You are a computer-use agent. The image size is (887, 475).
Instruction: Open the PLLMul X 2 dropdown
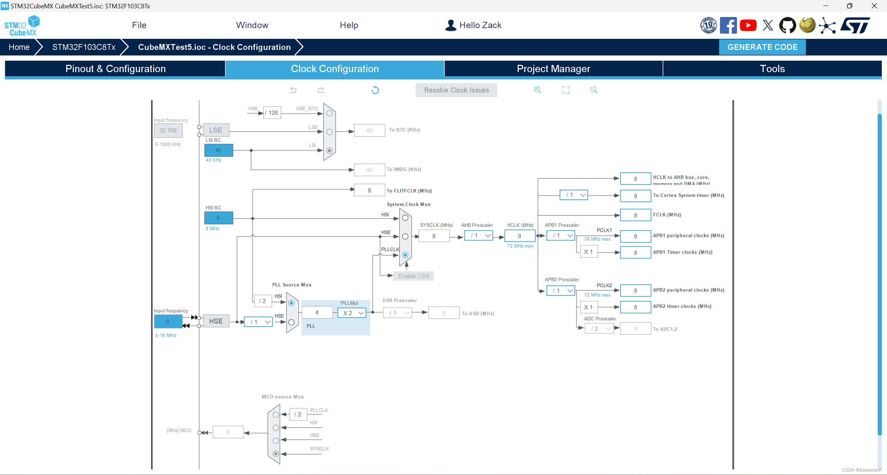[x=352, y=313]
